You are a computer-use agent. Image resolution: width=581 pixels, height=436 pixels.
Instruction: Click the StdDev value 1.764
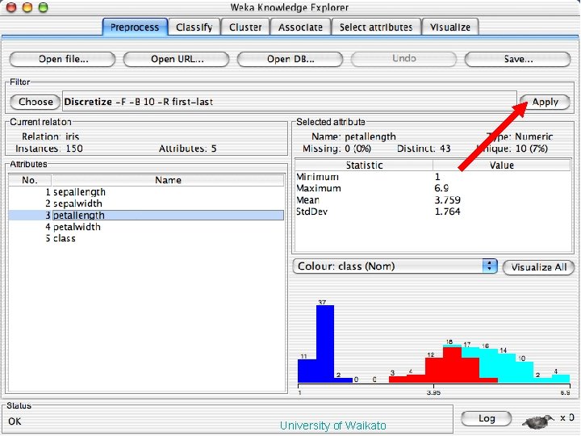pyautogui.click(x=447, y=212)
